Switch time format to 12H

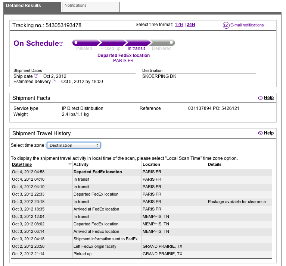point(179,25)
